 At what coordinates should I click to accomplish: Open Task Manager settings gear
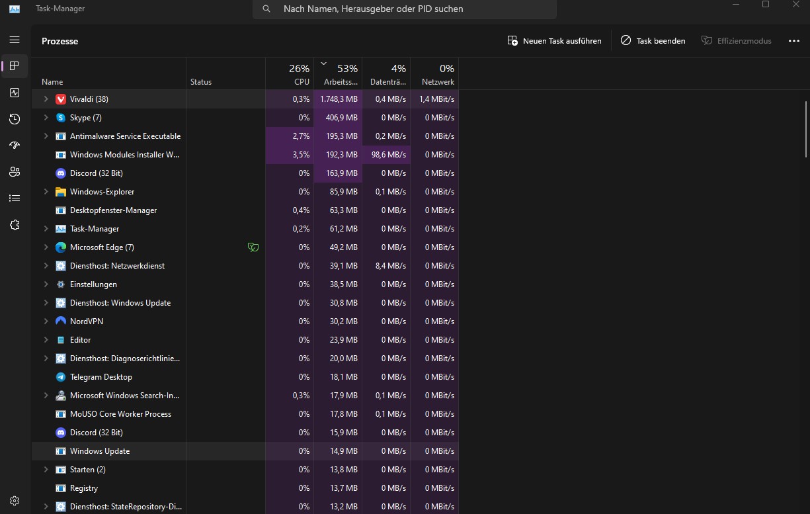point(15,501)
